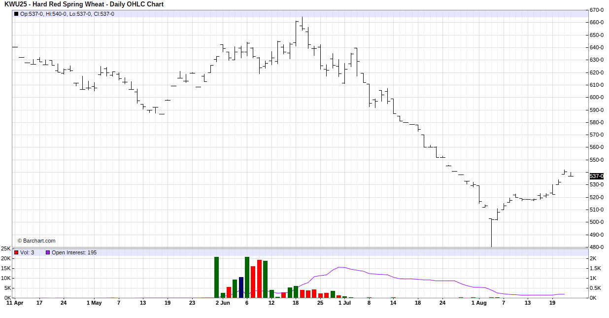609x318 pixels.
Task: Click the 580-0 price axis label
Action: [597, 122]
